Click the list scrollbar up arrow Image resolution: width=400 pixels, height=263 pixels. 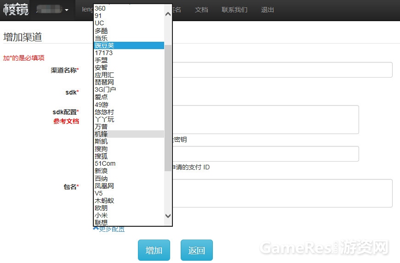[168, 14]
